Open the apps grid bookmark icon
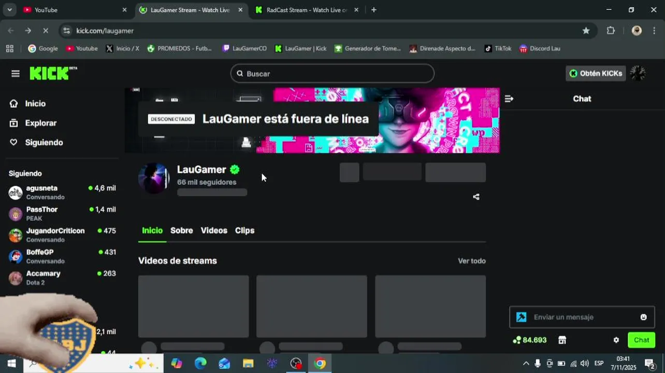 point(9,48)
